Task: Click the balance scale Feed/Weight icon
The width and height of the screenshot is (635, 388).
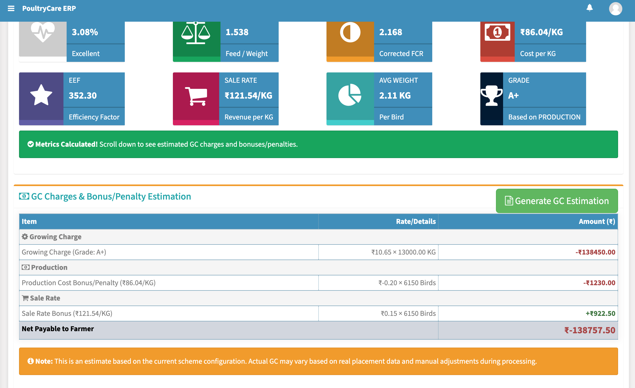Action: coord(196,33)
